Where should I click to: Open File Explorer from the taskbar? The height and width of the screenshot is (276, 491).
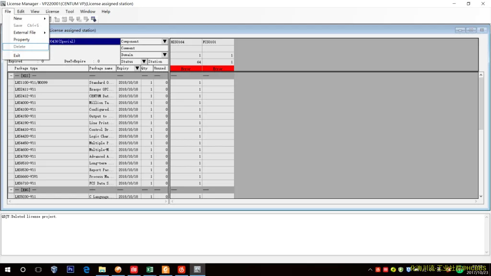pos(102,269)
